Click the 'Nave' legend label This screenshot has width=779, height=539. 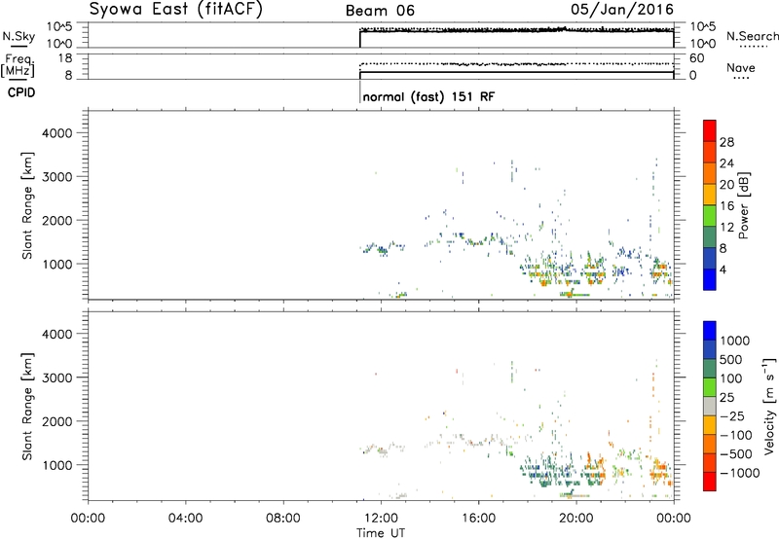(741, 67)
